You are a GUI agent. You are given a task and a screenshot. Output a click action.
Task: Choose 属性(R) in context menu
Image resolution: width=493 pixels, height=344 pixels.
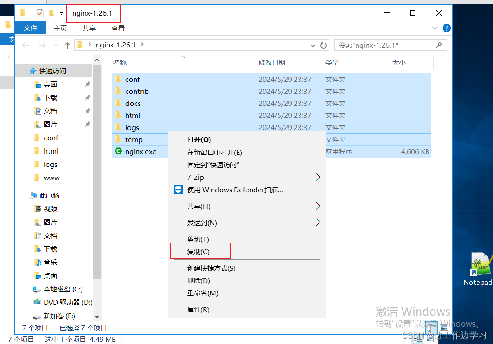pos(247,309)
